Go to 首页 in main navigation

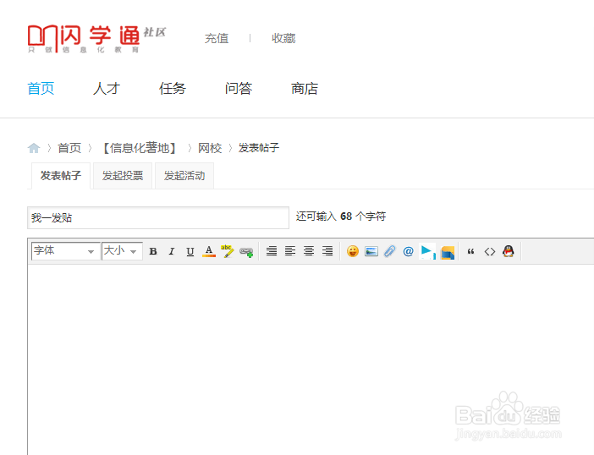(x=41, y=89)
